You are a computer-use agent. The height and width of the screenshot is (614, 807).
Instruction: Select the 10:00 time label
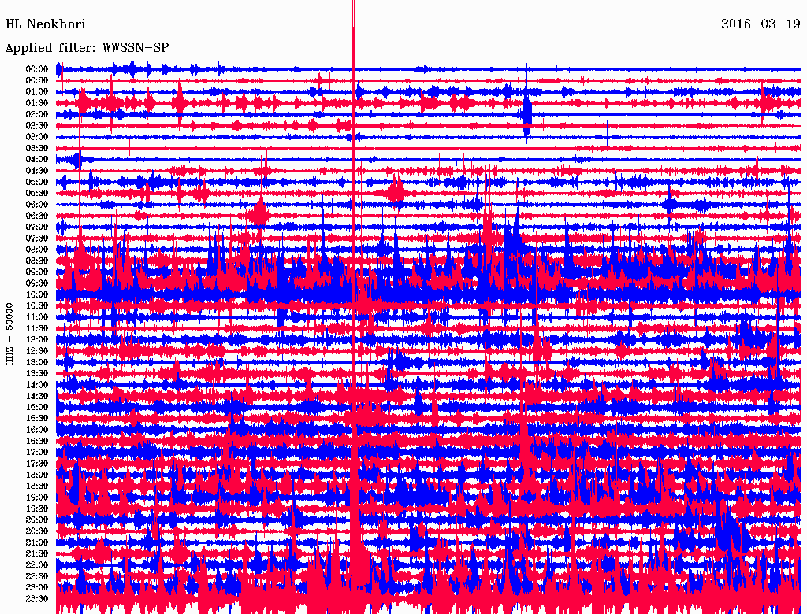(37, 294)
